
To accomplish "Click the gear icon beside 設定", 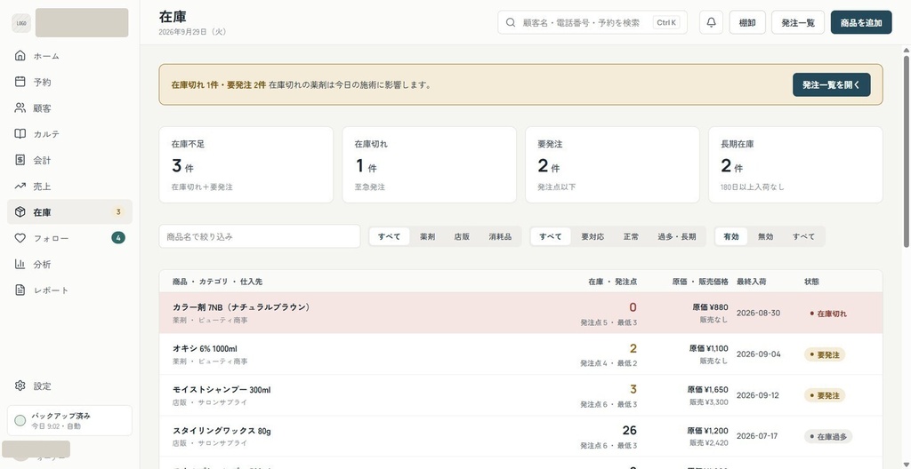I will point(20,386).
